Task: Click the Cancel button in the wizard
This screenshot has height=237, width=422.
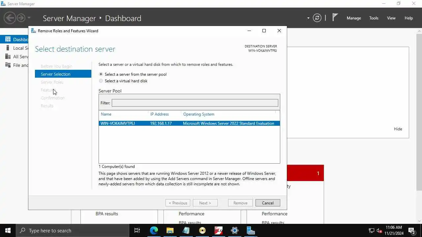Action: pyautogui.click(x=268, y=203)
